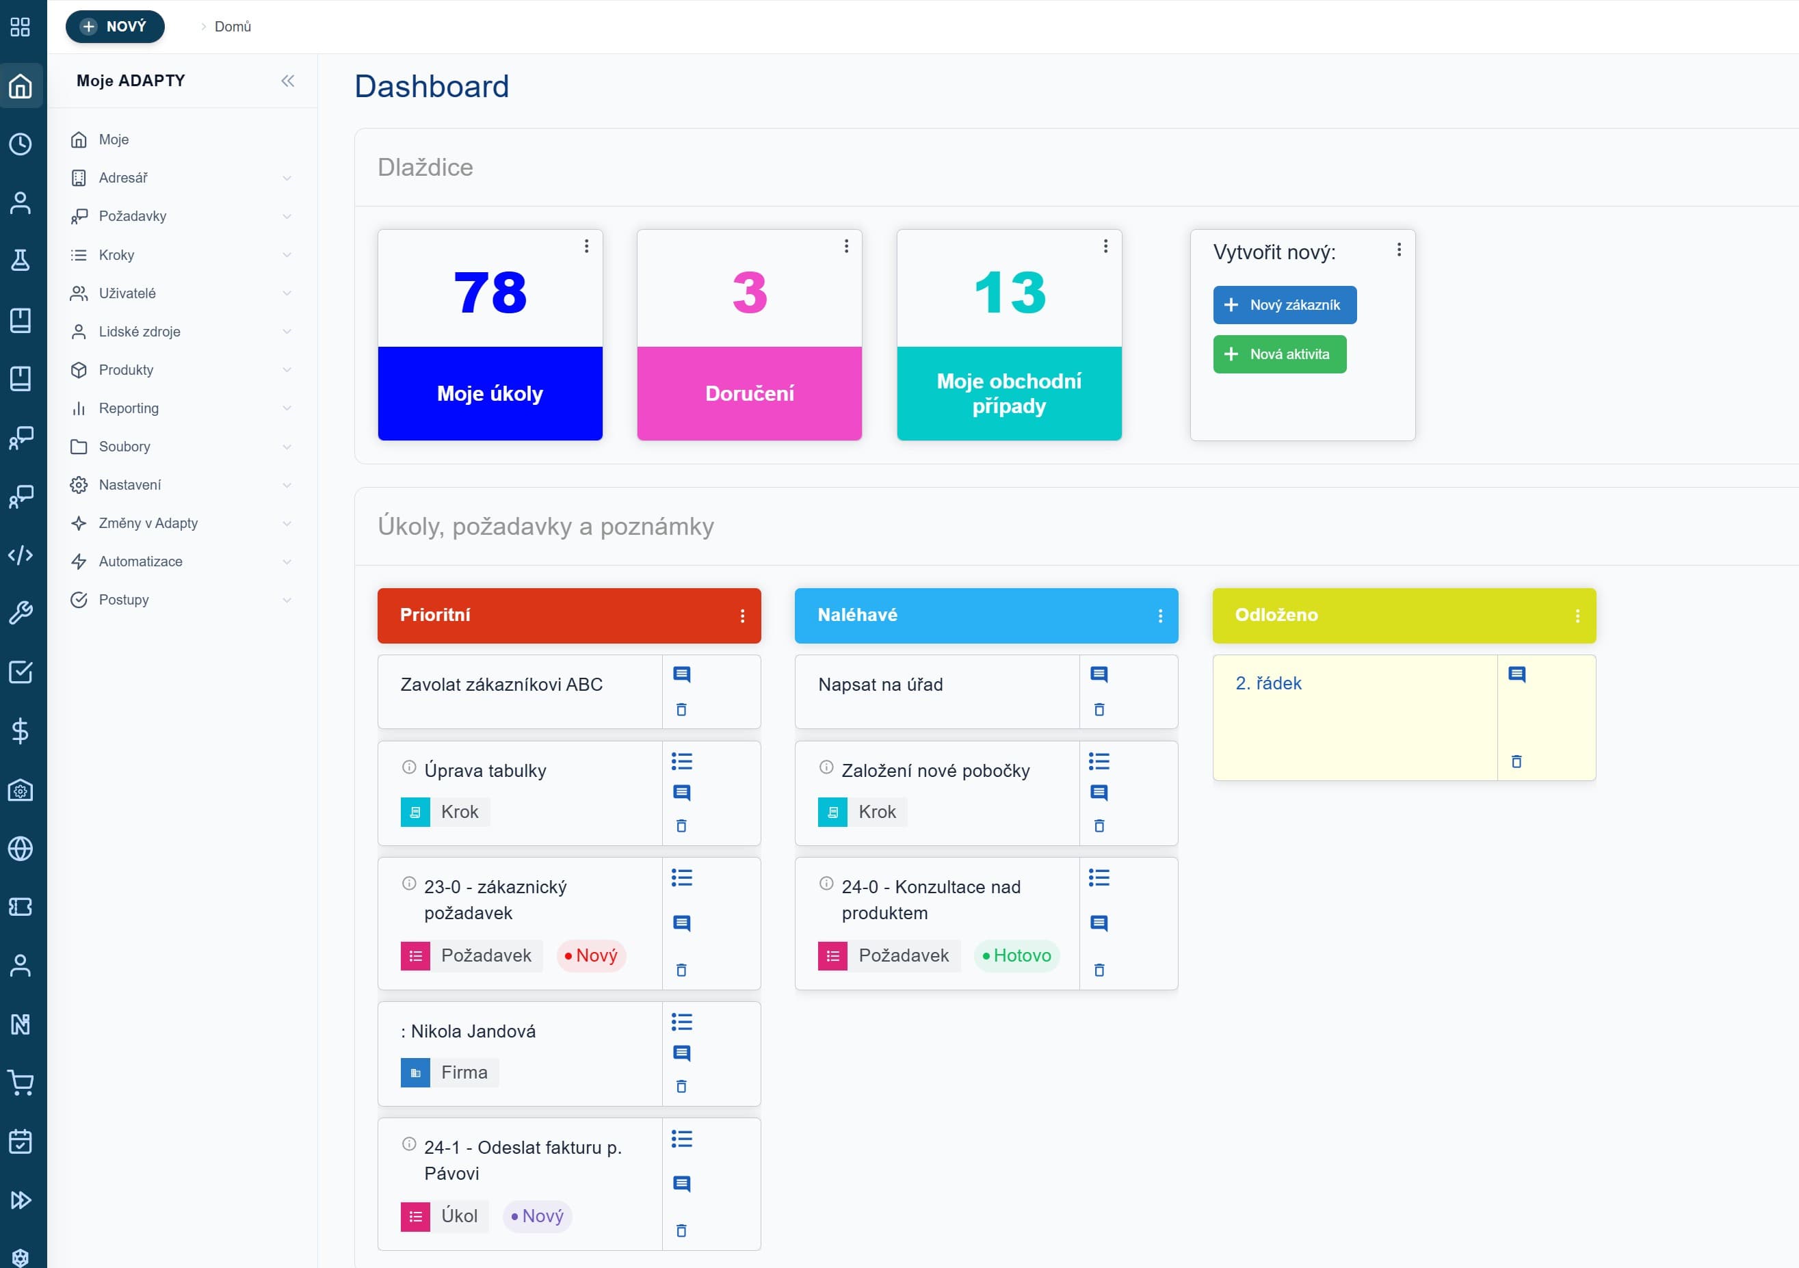Delete the Úprava tabulky card

[x=682, y=825]
